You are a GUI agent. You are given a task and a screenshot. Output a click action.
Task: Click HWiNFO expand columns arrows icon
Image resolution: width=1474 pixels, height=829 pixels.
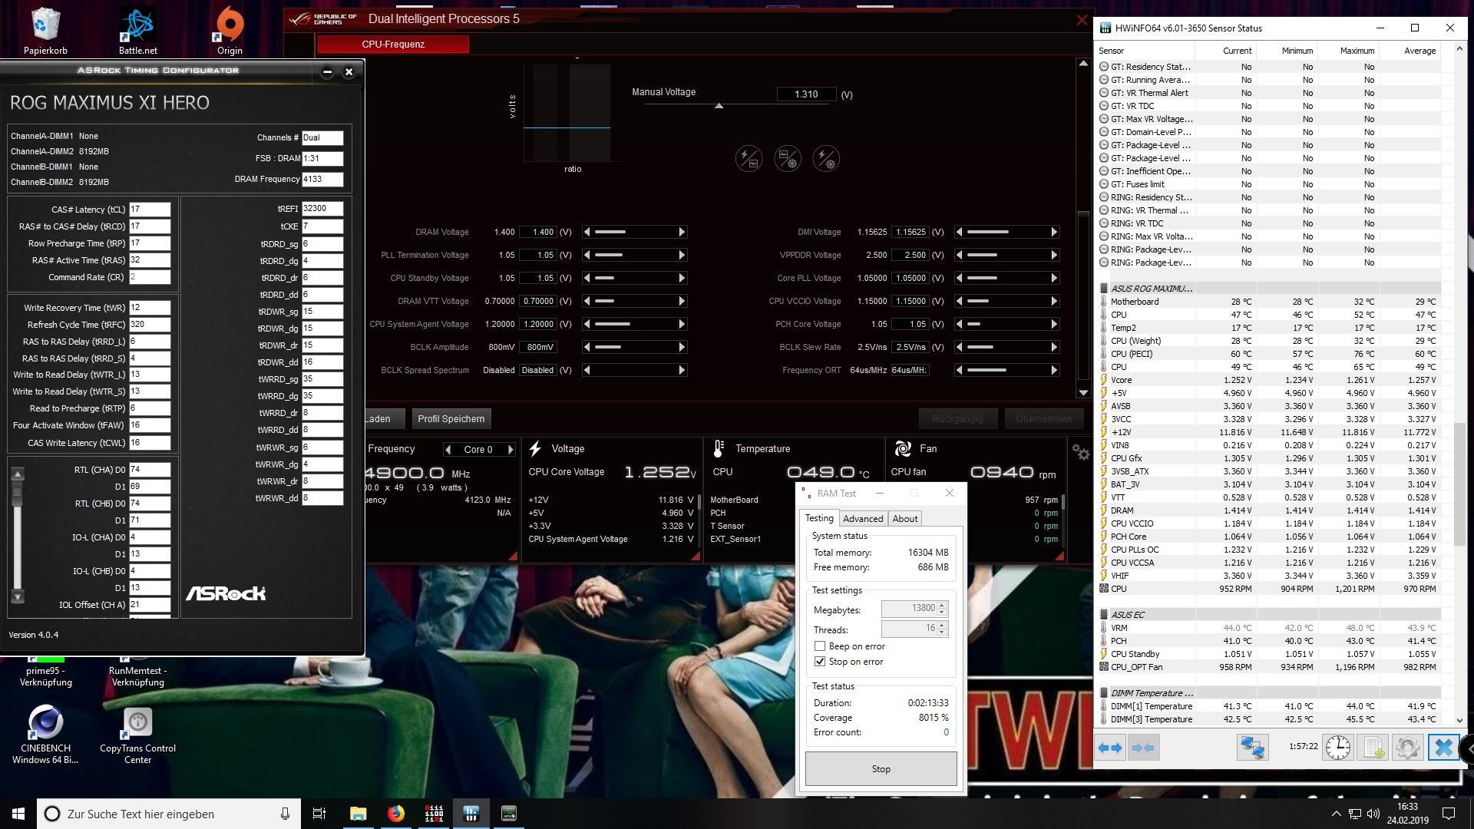tap(1110, 748)
